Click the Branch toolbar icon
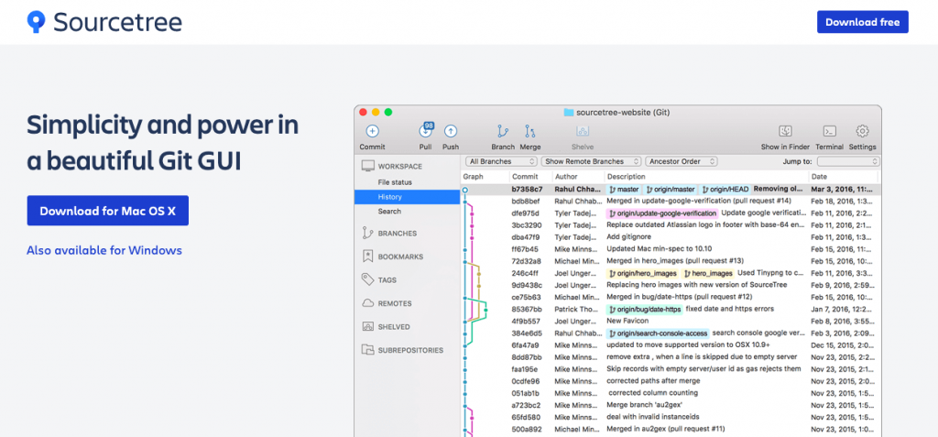Screen dimensions: 938x437 (x=503, y=131)
